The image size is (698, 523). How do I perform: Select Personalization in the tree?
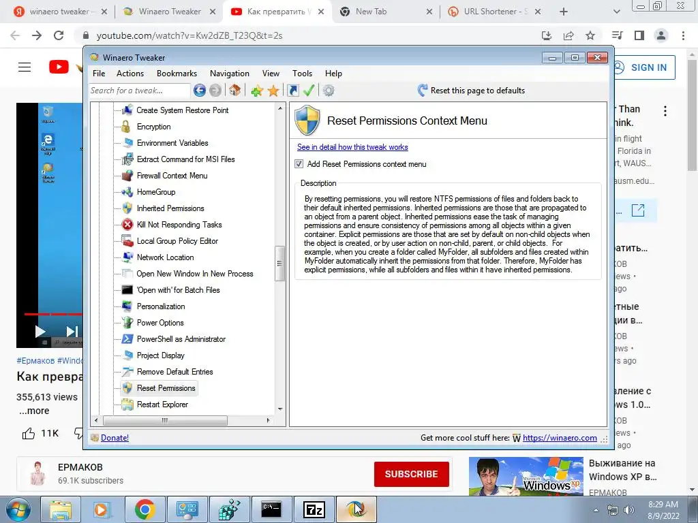(x=161, y=306)
